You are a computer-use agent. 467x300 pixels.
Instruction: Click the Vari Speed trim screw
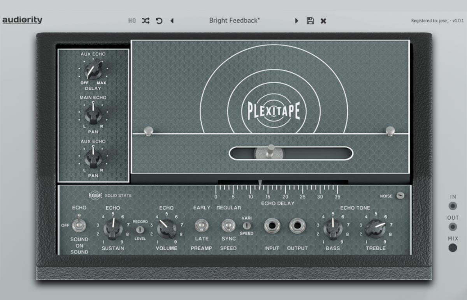[x=246, y=225]
